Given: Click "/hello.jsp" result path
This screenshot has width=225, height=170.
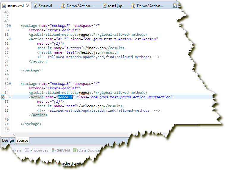Looking at the screenshot, I should click(x=89, y=52).
